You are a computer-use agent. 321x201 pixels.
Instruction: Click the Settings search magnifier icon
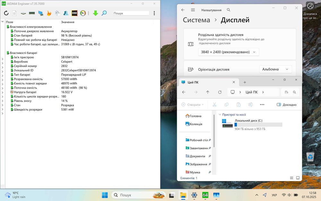click(x=229, y=10)
